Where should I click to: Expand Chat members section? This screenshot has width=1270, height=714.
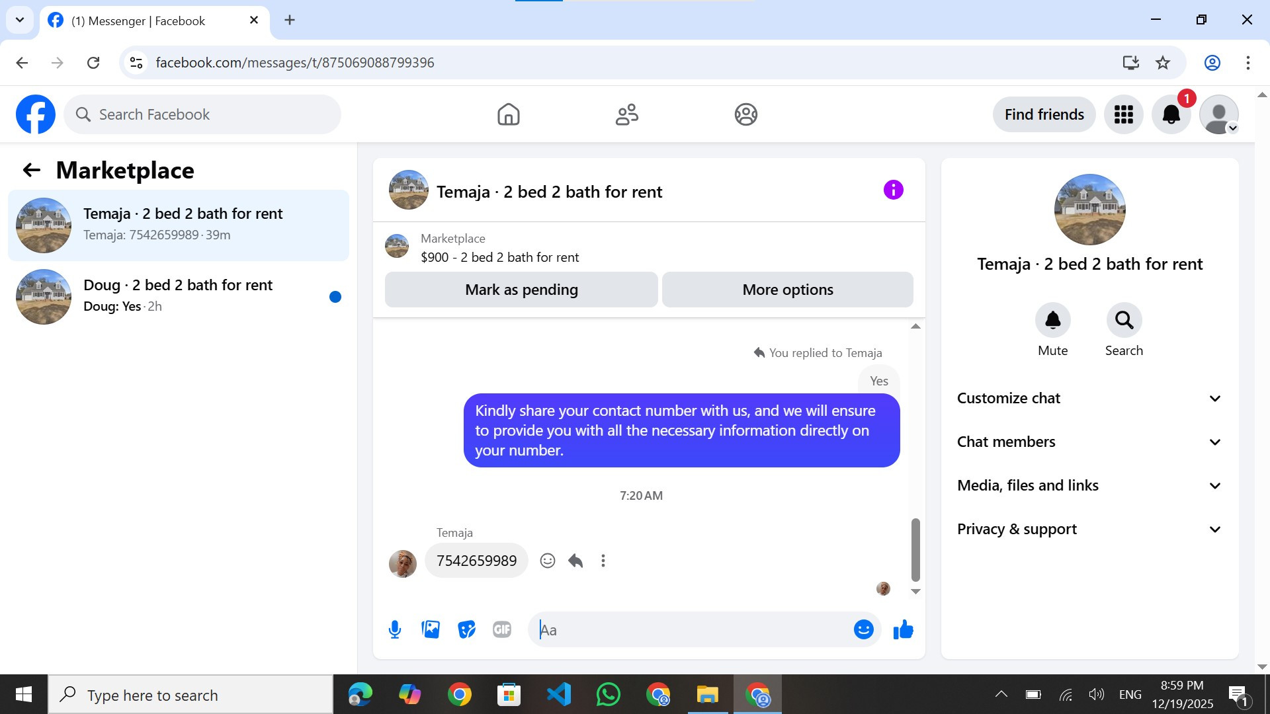tap(1089, 442)
